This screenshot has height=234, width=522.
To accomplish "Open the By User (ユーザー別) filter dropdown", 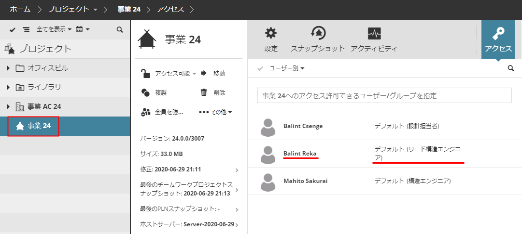I will pos(287,68).
